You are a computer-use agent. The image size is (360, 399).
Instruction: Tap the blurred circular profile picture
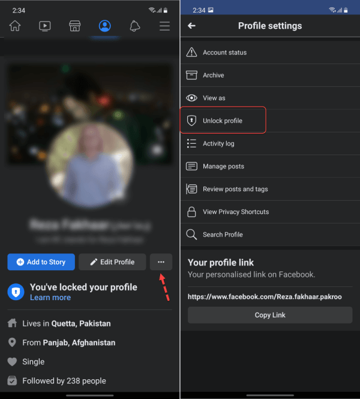[x=89, y=165]
